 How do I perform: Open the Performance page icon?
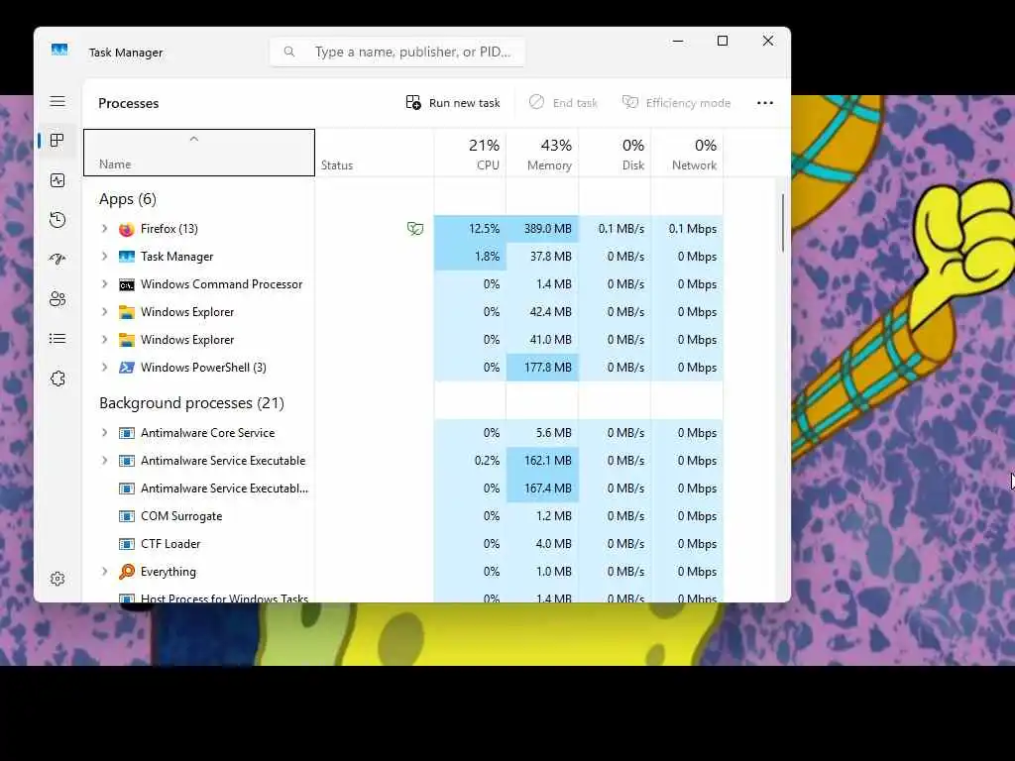click(x=57, y=180)
